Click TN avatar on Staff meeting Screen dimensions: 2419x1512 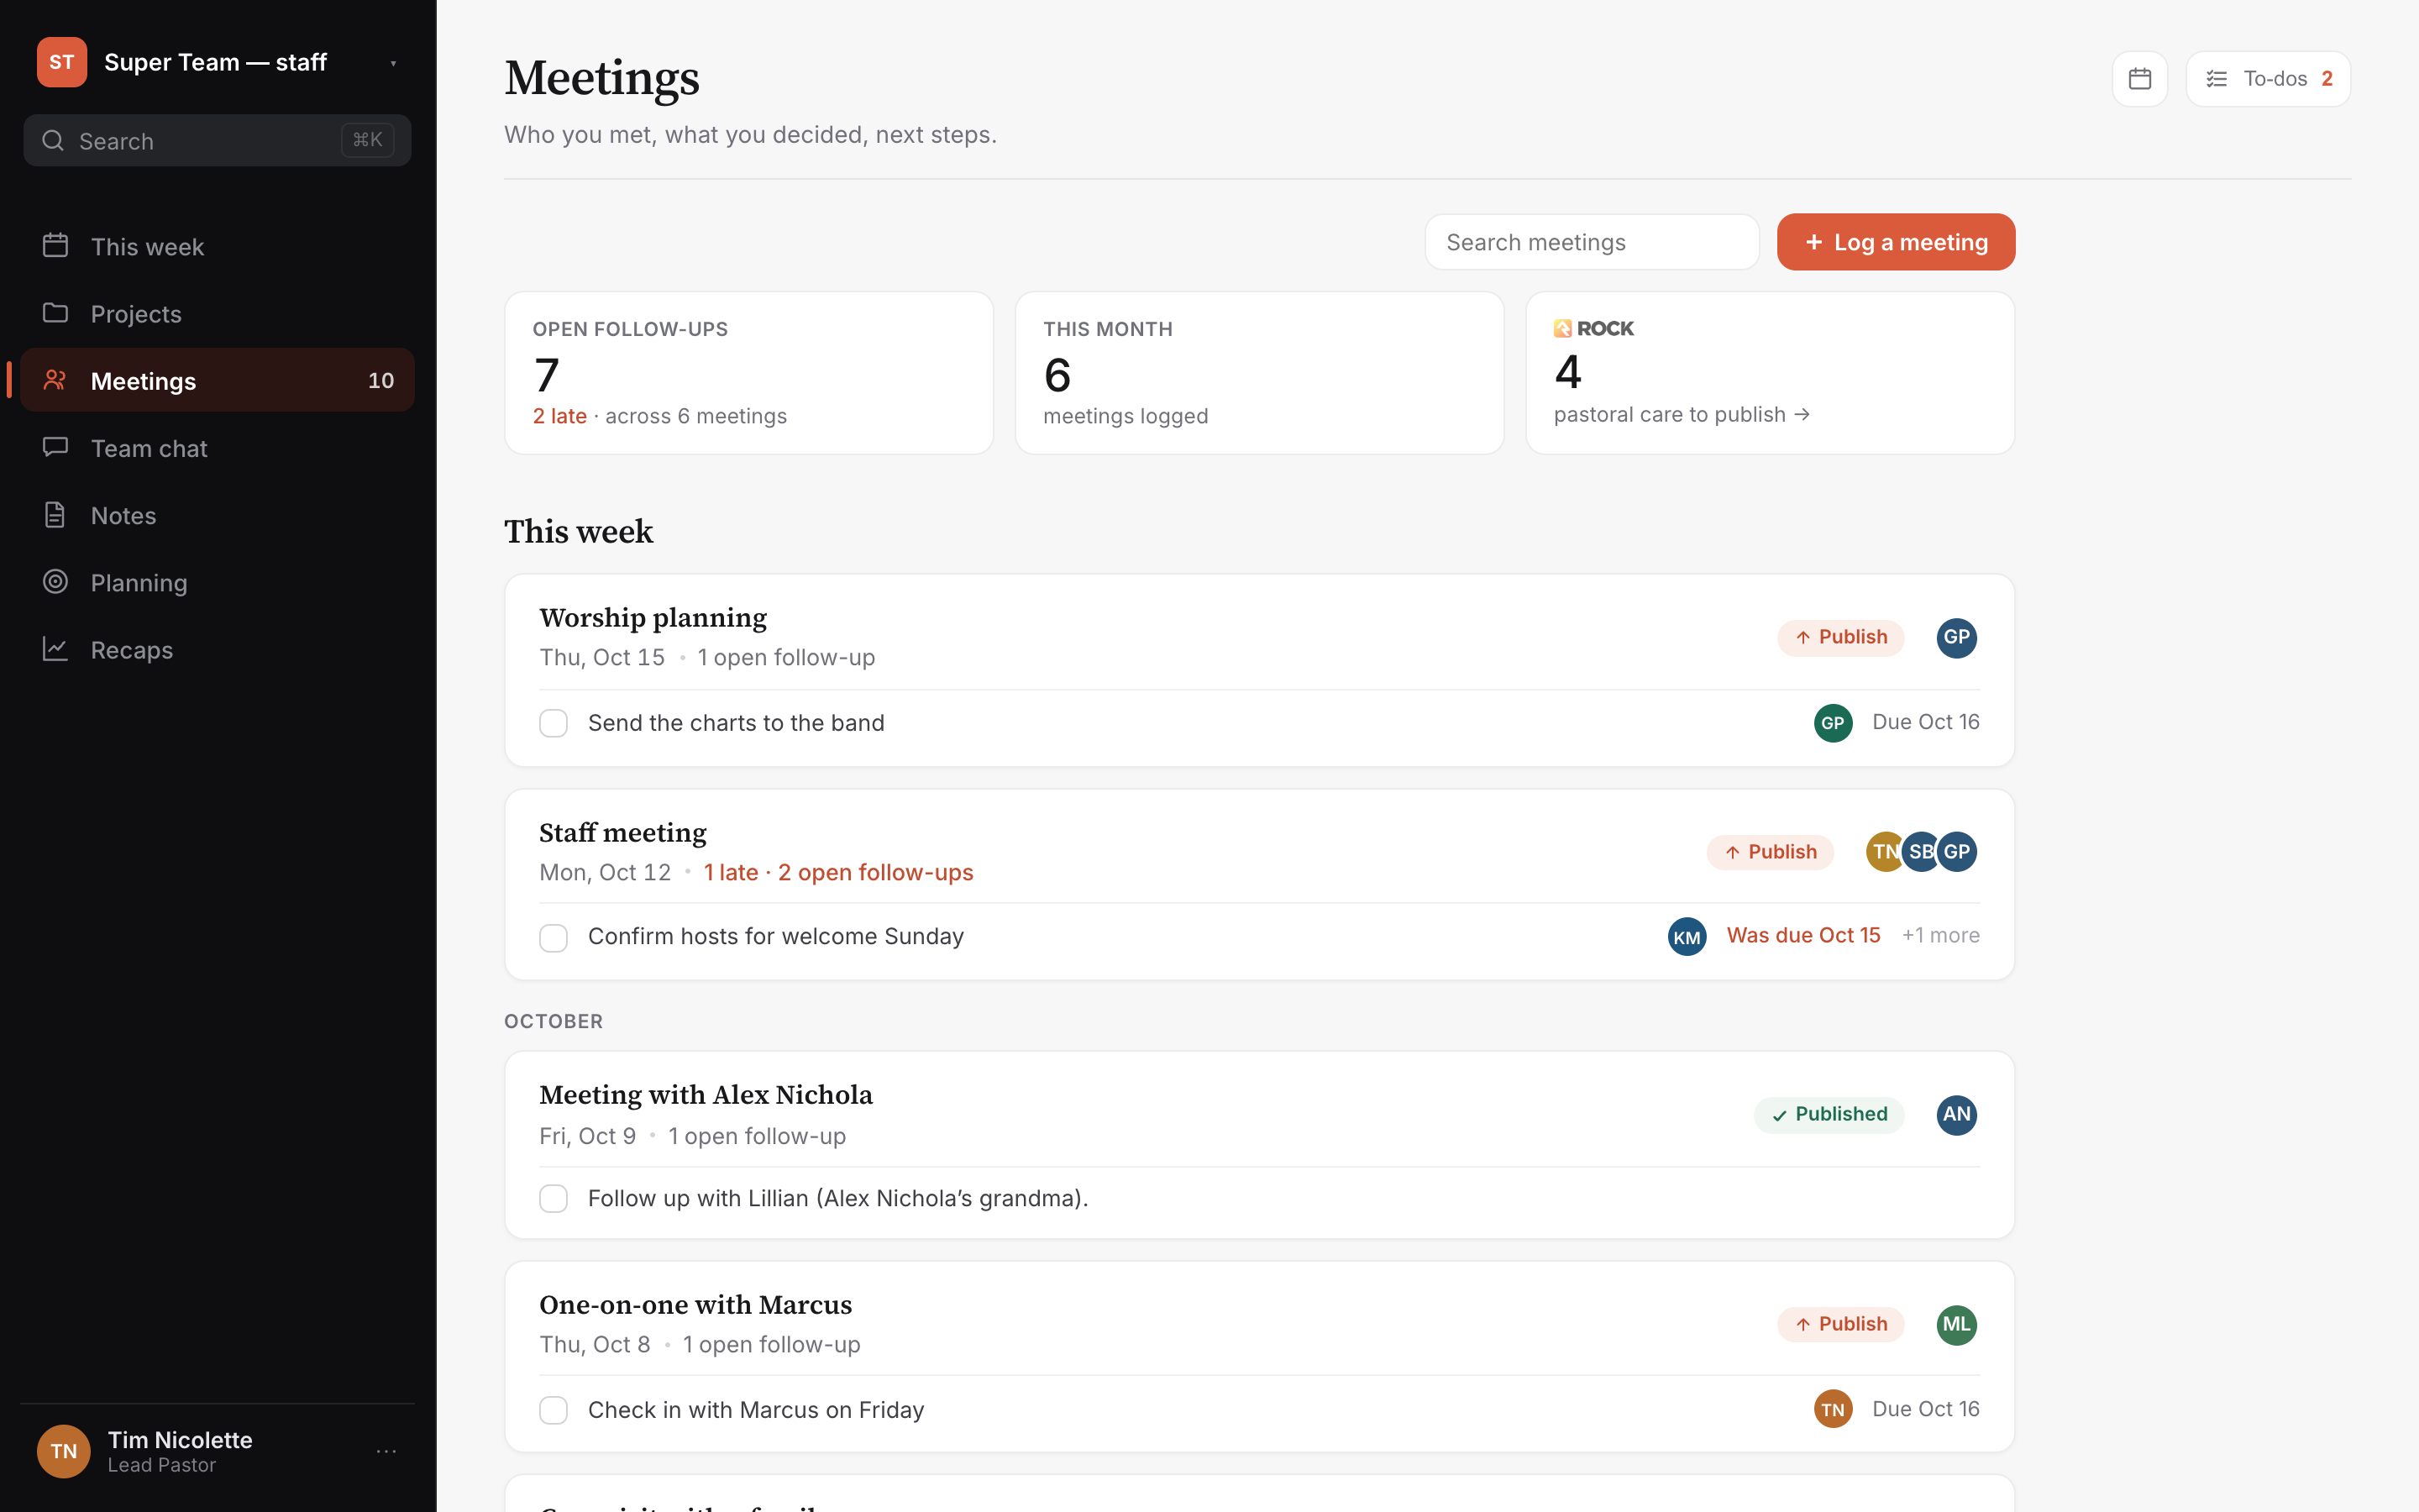tap(1884, 851)
